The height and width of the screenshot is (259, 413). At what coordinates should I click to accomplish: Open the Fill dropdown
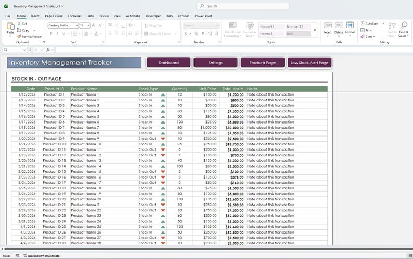pyautogui.click(x=366, y=30)
